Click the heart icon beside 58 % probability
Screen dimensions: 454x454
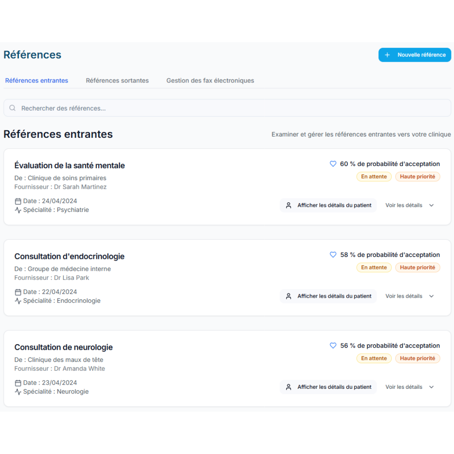(333, 255)
